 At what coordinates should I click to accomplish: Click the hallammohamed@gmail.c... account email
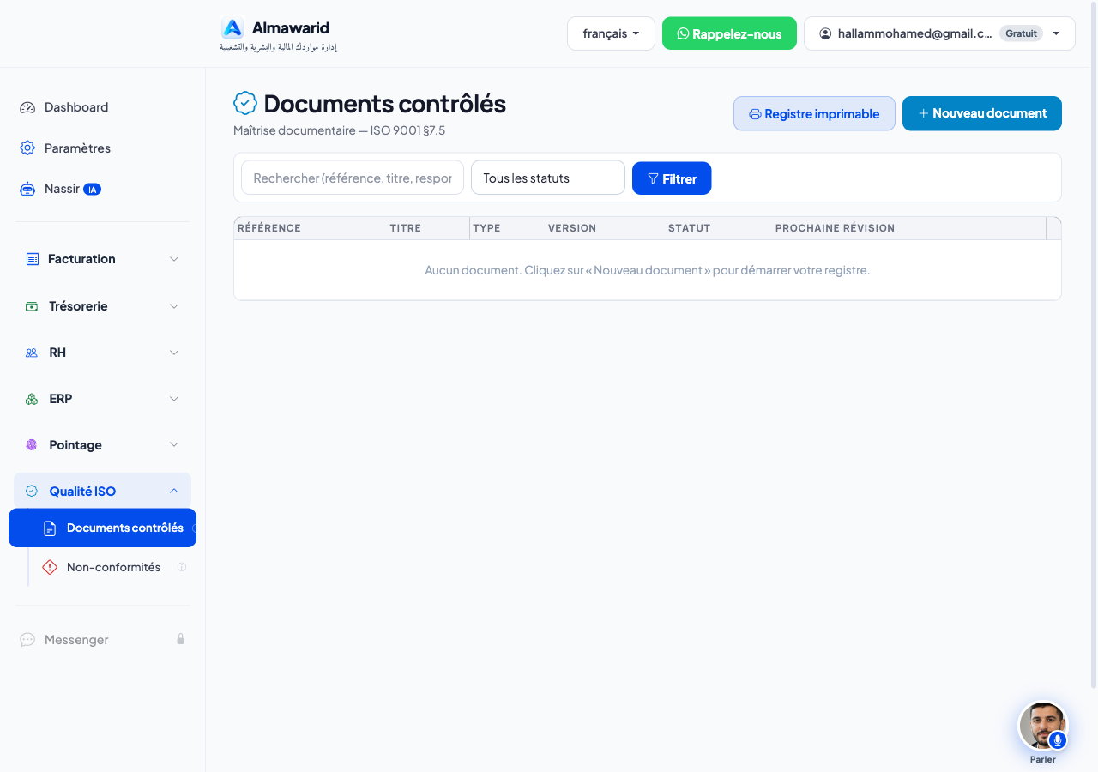[914, 33]
